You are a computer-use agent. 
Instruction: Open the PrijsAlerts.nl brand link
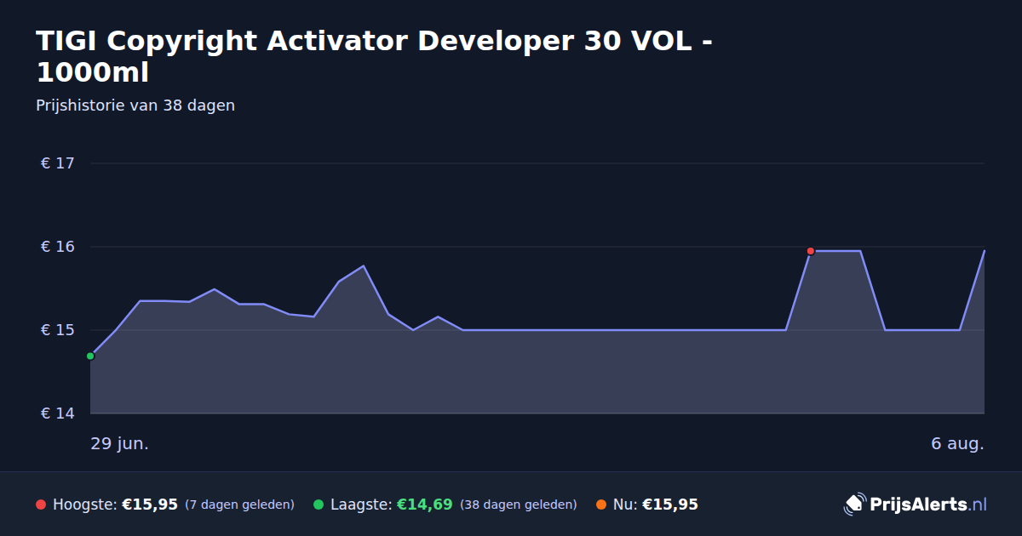point(916,505)
